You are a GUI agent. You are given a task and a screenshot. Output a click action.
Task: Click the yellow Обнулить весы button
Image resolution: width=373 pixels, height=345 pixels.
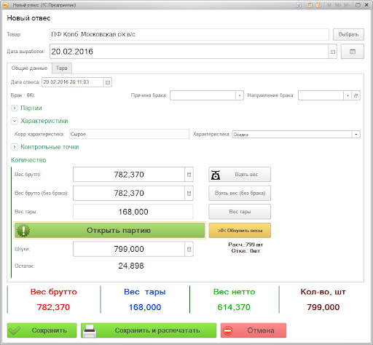point(240,230)
